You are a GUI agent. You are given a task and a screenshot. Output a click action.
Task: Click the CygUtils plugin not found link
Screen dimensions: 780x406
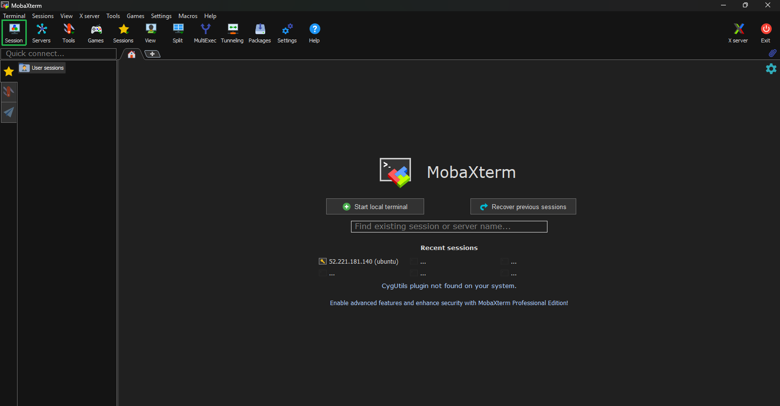click(449, 286)
